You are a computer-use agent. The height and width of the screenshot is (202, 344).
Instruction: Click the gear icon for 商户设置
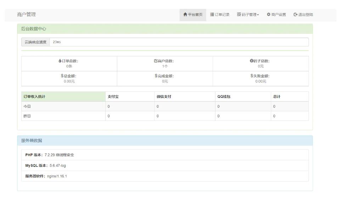pyautogui.click(x=269, y=15)
